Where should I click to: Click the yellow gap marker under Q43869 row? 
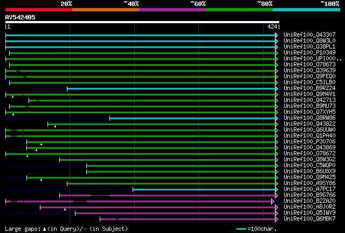click(36, 150)
